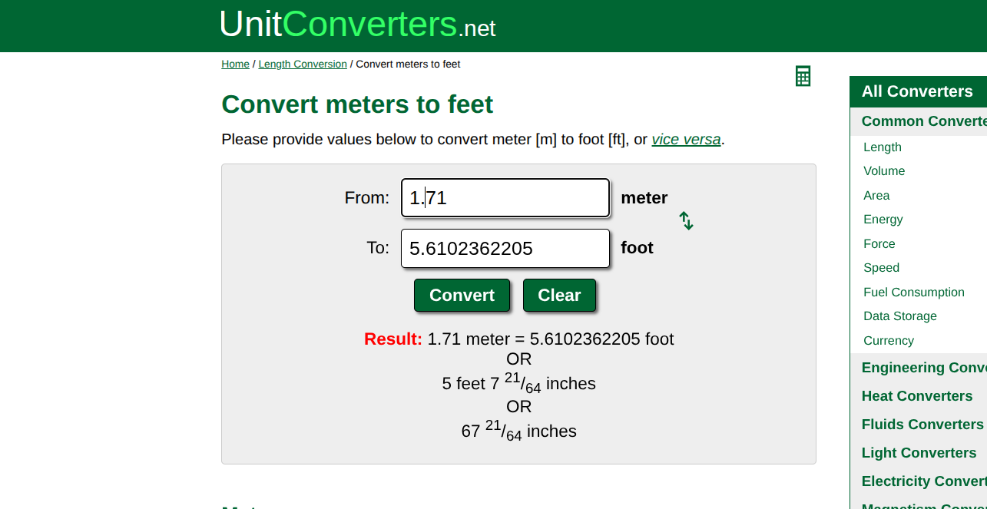The image size is (987, 509).
Task: Select Length in the sidebar
Action: click(882, 147)
